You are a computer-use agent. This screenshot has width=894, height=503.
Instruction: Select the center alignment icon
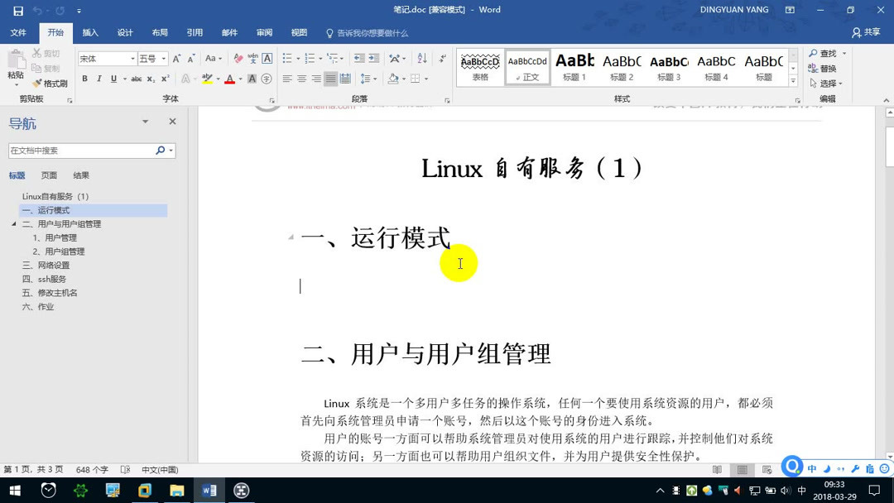[x=301, y=79]
